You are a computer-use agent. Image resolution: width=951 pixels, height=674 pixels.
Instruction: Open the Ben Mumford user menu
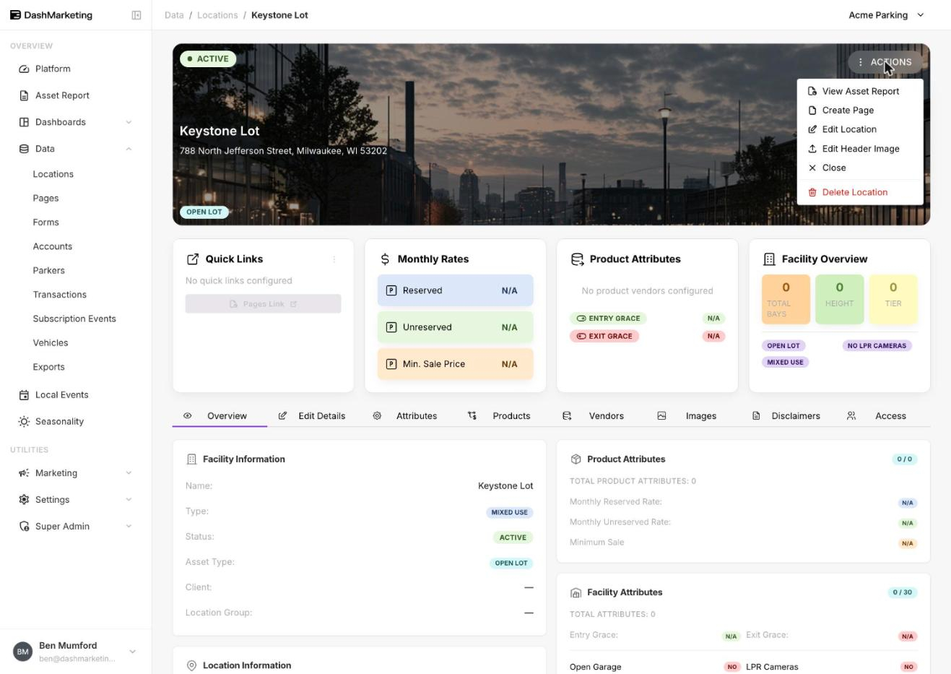coord(76,652)
